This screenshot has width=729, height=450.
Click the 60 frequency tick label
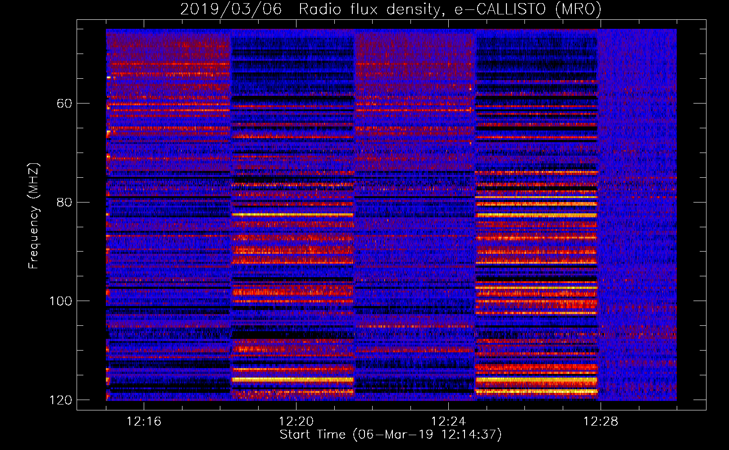[64, 103]
